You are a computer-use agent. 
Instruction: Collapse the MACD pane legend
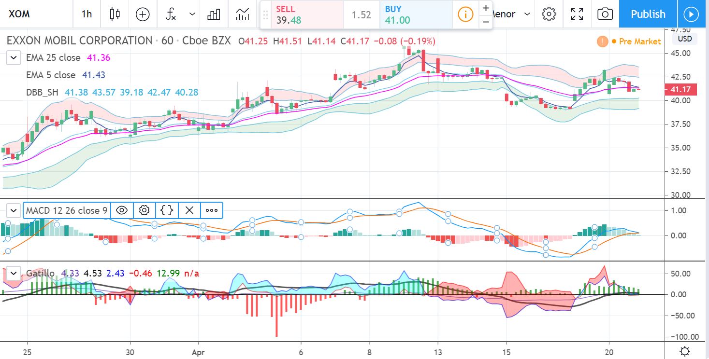pos(14,210)
